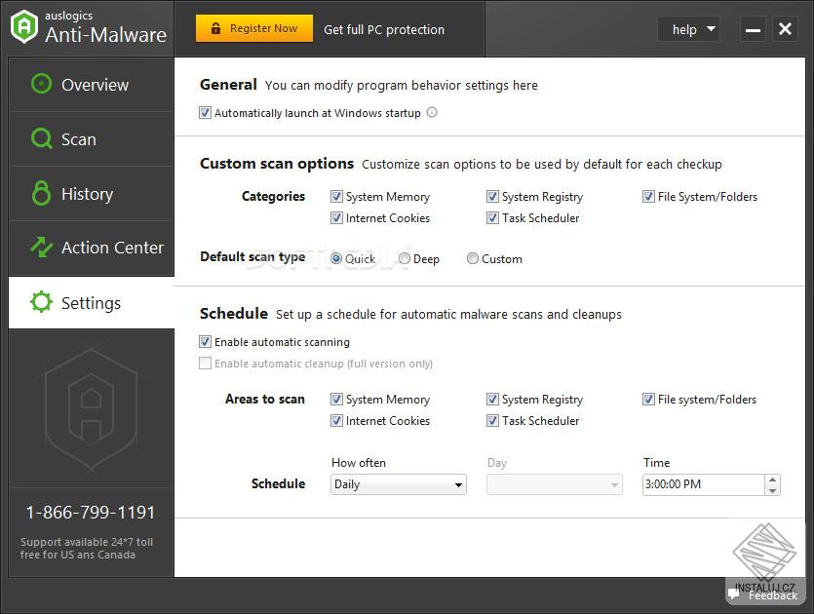Click the Scan magnifier icon

tap(42, 138)
